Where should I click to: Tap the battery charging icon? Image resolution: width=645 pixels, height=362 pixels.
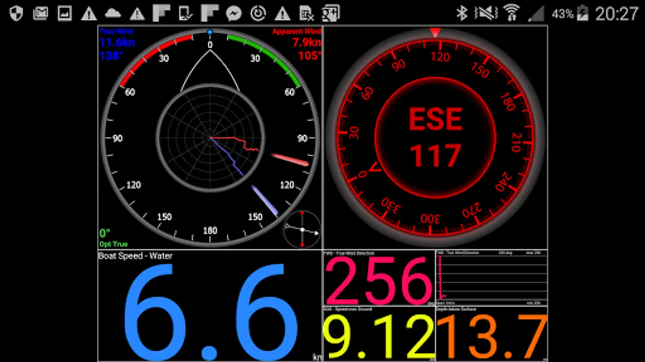583,14
